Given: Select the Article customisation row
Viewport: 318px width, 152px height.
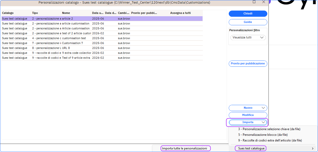Looking at the screenshot, I should point(76,29).
